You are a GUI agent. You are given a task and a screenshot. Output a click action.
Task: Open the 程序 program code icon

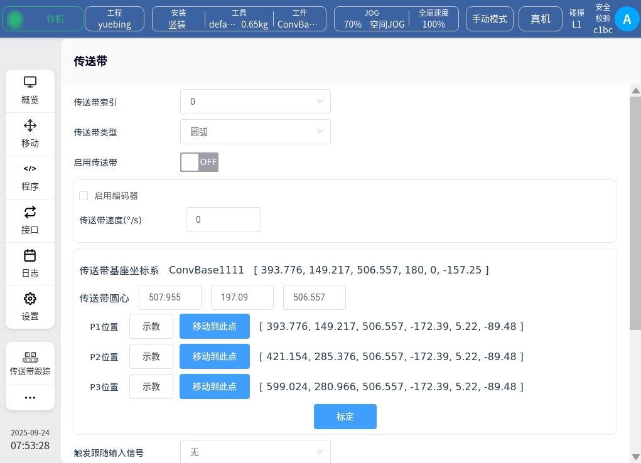point(30,169)
